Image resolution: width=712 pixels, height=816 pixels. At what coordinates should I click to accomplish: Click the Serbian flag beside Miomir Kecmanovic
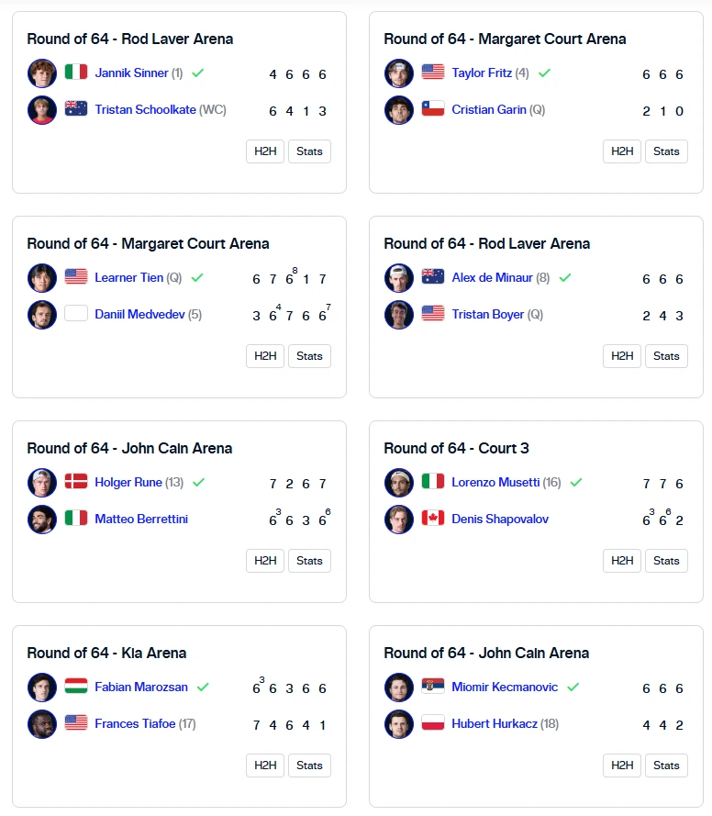point(433,687)
